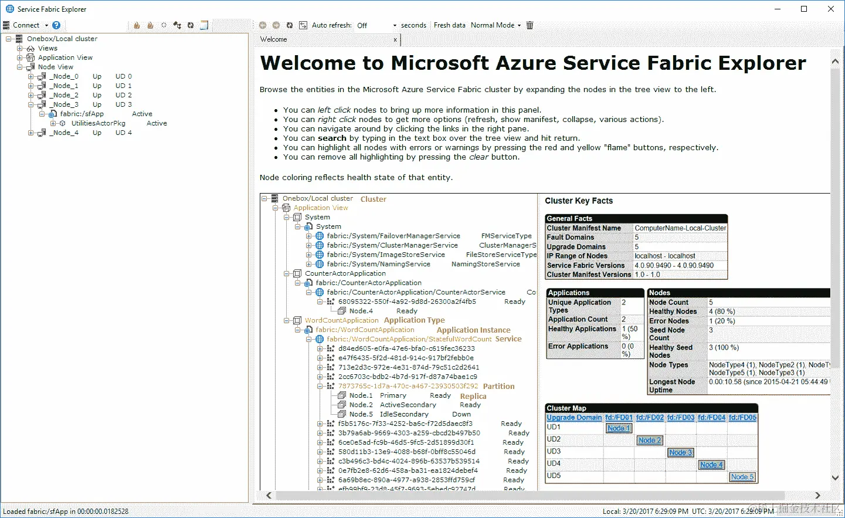845x518 pixels.
Task: Open the Connect dropdown menu
Action: pos(47,26)
